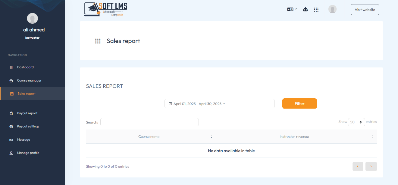Click the robot assistant icon in header
This screenshot has width=398, height=185.
click(306, 9)
